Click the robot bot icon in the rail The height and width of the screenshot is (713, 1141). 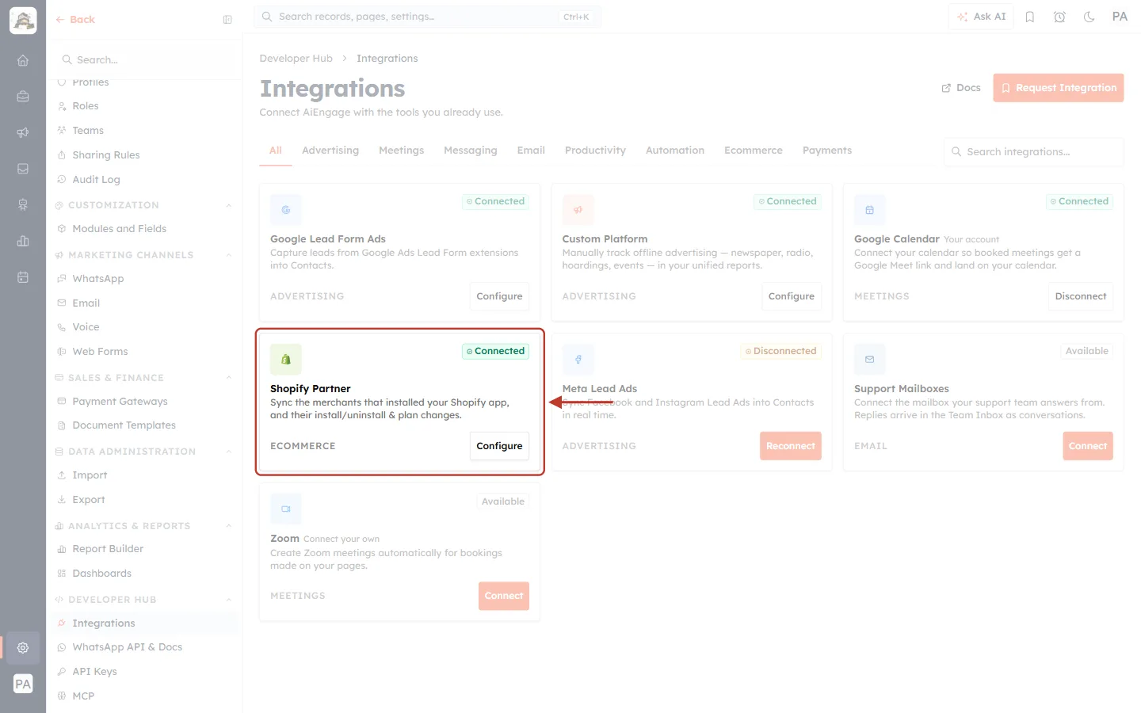[x=23, y=204]
